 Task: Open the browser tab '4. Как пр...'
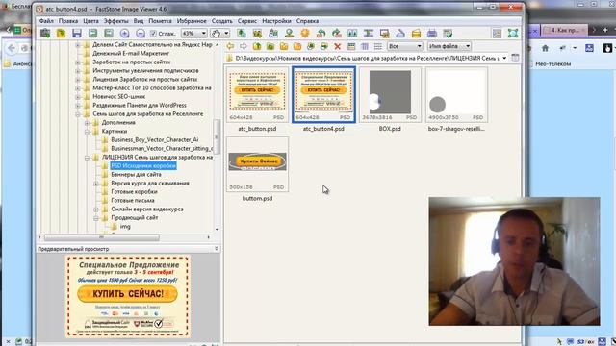pos(564,30)
